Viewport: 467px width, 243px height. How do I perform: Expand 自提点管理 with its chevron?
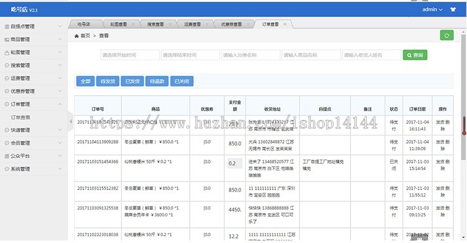(x=60, y=26)
